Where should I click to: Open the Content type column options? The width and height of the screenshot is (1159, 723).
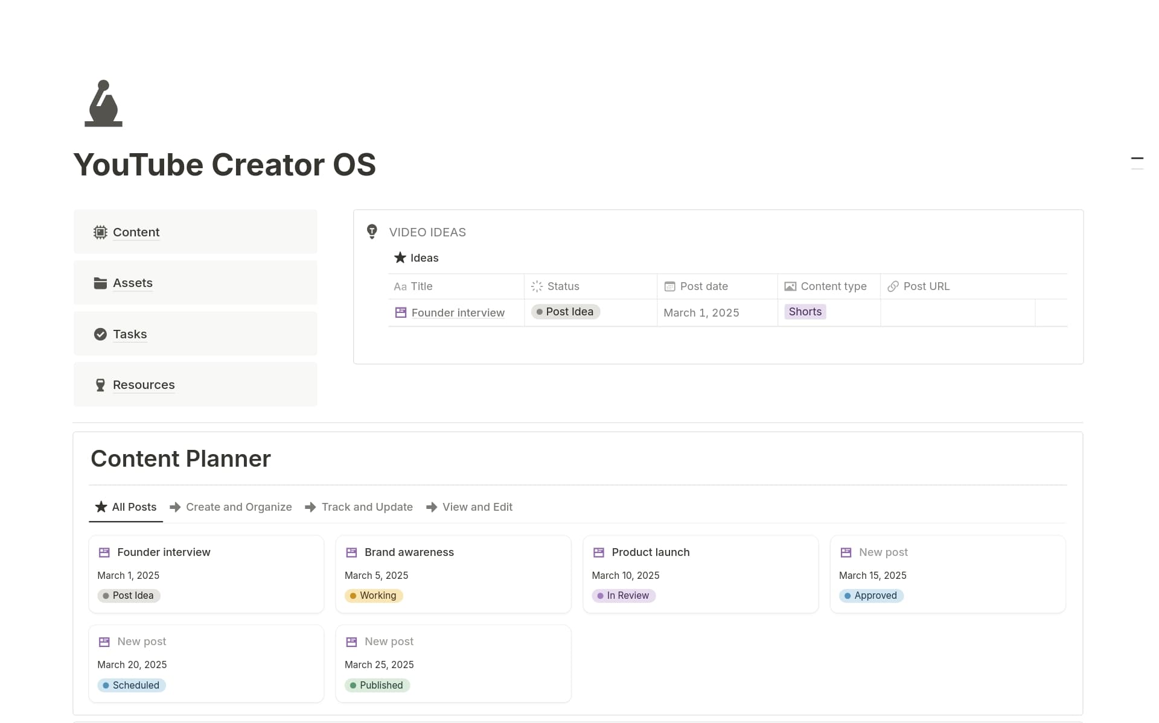(x=833, y=286)
